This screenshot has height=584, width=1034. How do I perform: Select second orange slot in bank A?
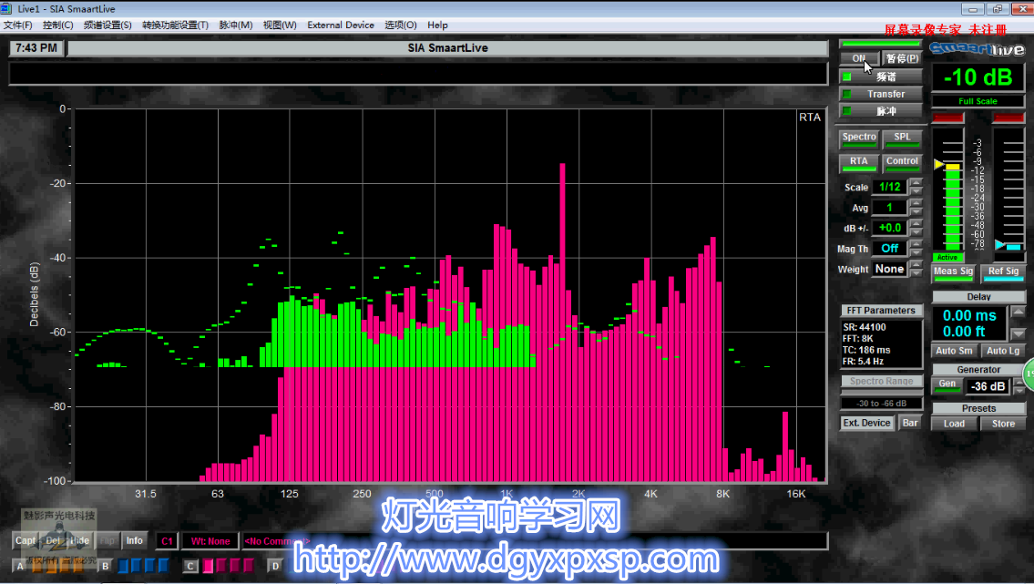click(x=51, y=566)
